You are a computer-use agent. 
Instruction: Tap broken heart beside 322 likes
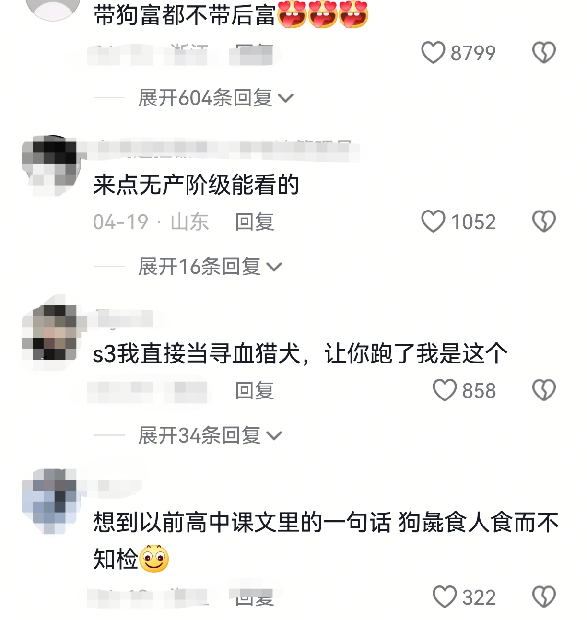point(544,597)
